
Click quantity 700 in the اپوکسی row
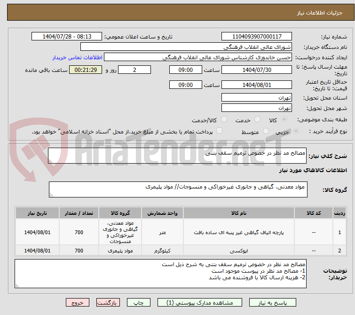(x=79, y=251)
